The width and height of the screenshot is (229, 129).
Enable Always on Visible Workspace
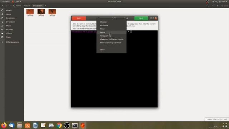(x=111, y=39)
